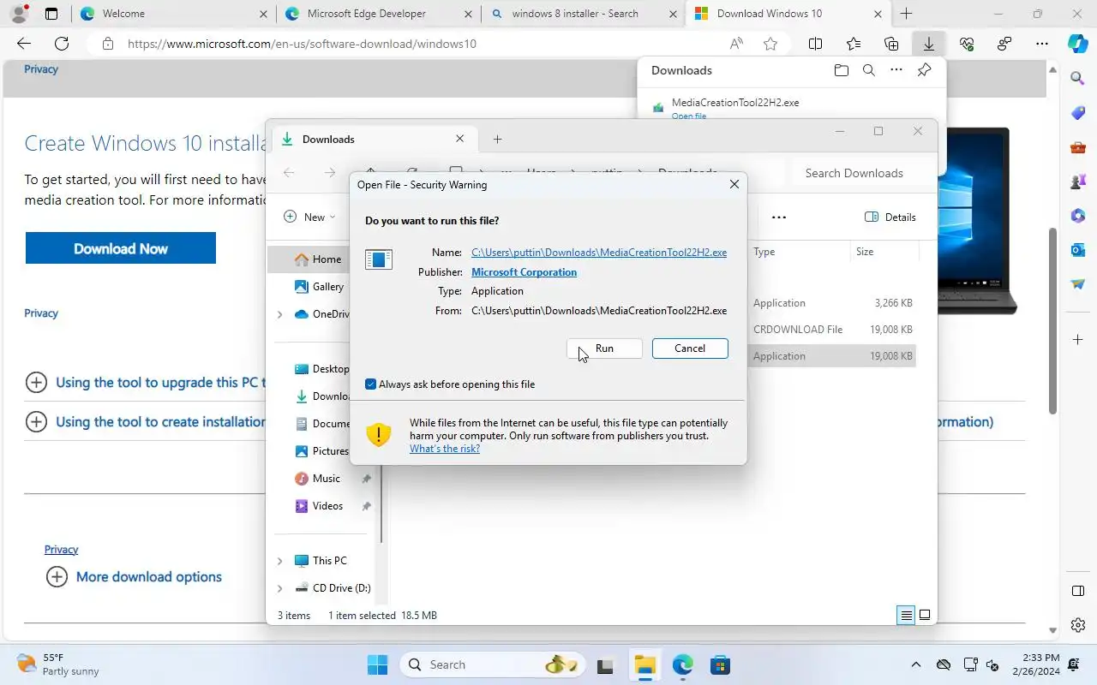Click Run in the Security Warning dialog
The height and width of the screenshot is (685, 1097).
[604, 348]
